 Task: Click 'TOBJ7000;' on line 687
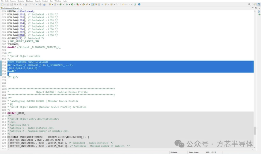[13, 44]
